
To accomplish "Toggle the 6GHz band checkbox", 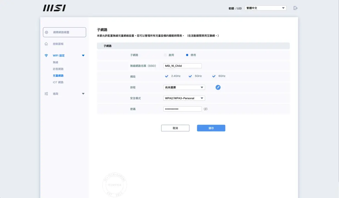I will point(214,76).
